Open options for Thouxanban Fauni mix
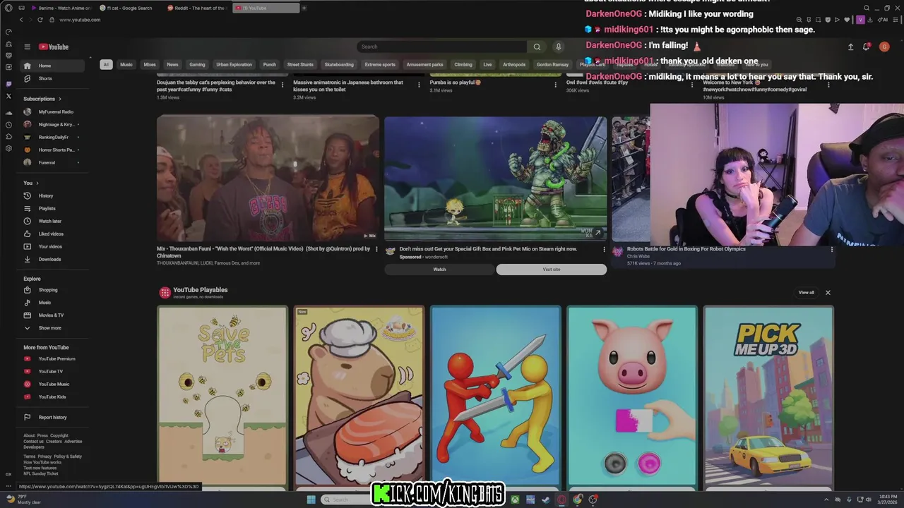Viewport: 904px width, 508px height. coord(376,249)
